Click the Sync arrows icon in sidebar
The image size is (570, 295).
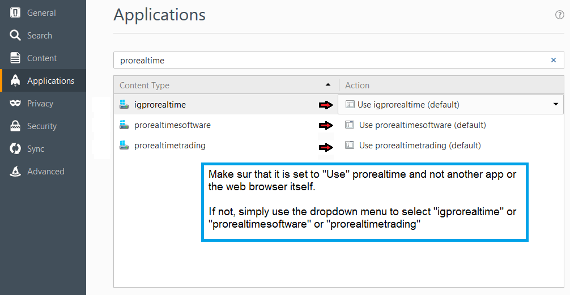(x=15, y=149)
